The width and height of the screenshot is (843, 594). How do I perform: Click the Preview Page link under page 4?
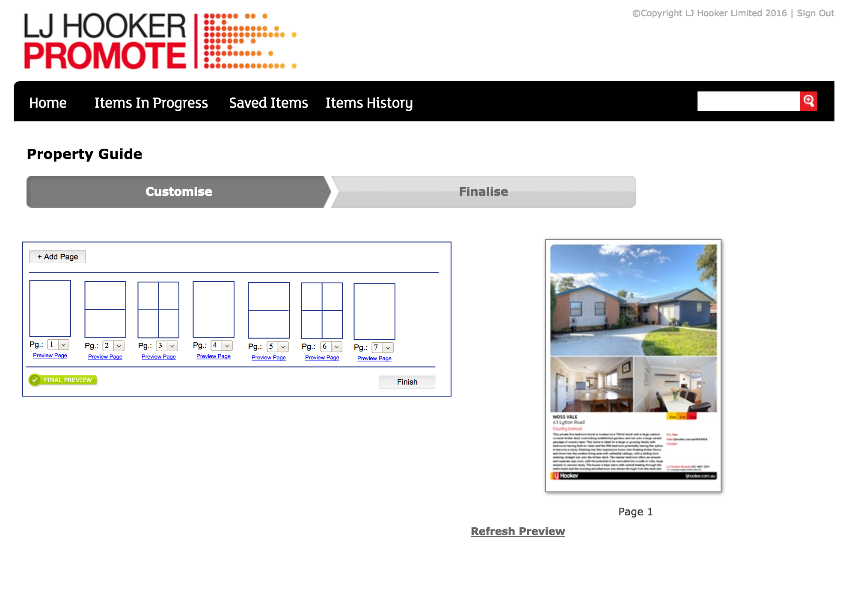point(213,357)
